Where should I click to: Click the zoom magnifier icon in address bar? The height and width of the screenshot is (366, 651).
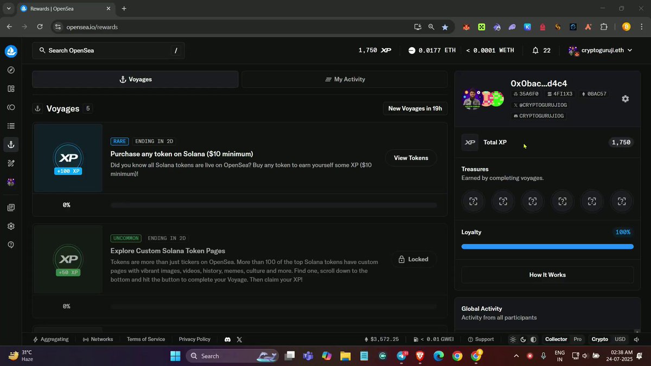(431, 27)
